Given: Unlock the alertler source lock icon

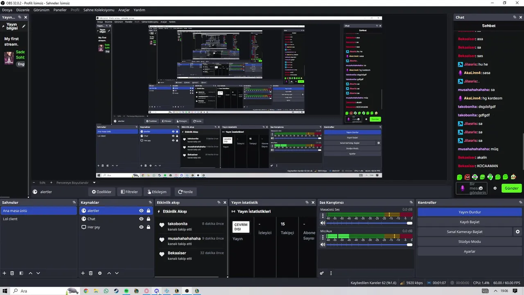Looking at the screenshot, I should 148,211.
